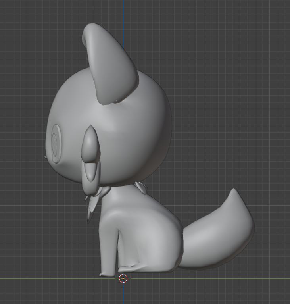Image resolution: width=290 pixels, height=304 pixels.
Task: Click the small nose bump on the face
Action: point(46,157)
